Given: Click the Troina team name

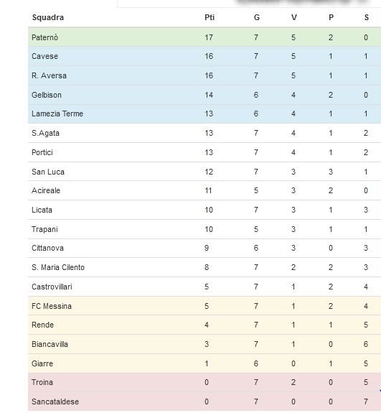Looking at the screenshot, I should [x=42, y=382].
